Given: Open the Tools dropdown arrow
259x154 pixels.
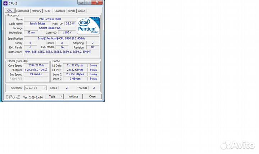Looking at the screenshot, I should point(61,96).
